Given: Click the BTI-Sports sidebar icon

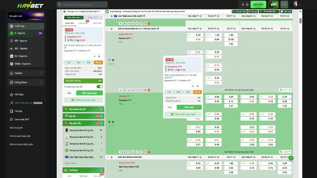Looking at the screenshot, I should pos(11,41).
